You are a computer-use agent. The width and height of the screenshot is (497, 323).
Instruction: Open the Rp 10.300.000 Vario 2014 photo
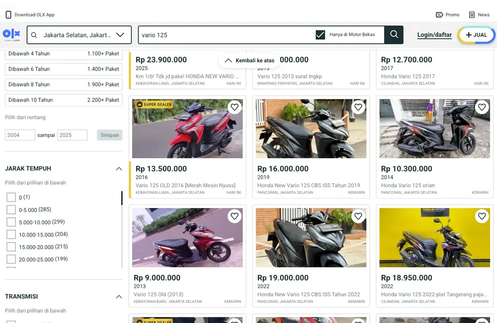point(435,129)
